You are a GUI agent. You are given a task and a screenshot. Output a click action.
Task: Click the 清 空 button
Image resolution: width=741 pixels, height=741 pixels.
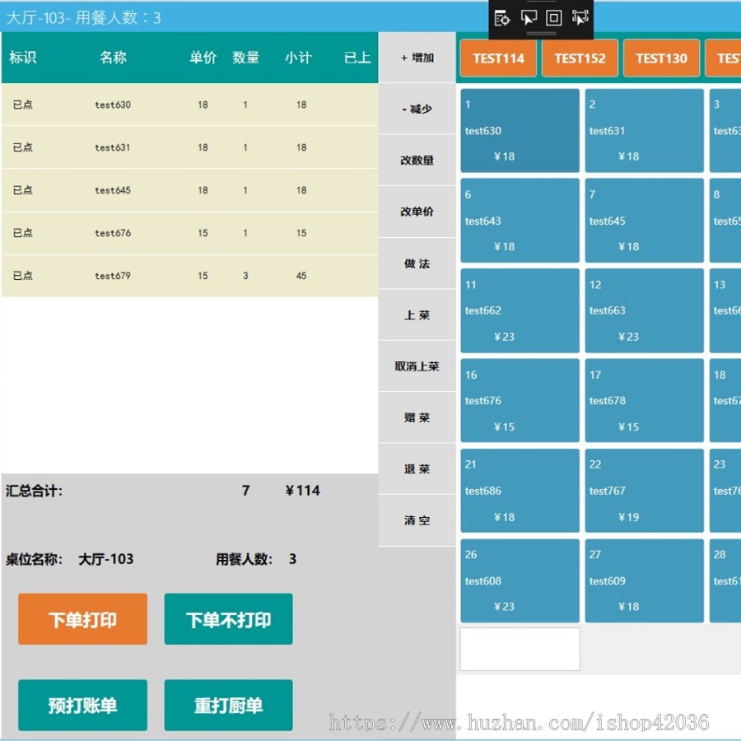pyautogui.click(x=417, y=520)
